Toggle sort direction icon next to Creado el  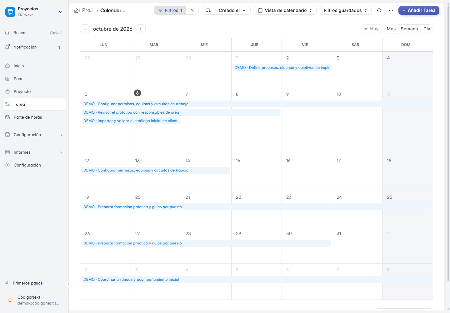pos(208,10)
